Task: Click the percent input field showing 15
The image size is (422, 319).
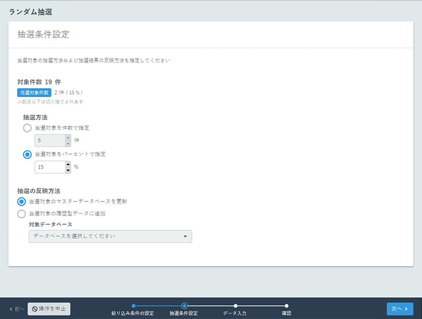Action: (50, 167)
